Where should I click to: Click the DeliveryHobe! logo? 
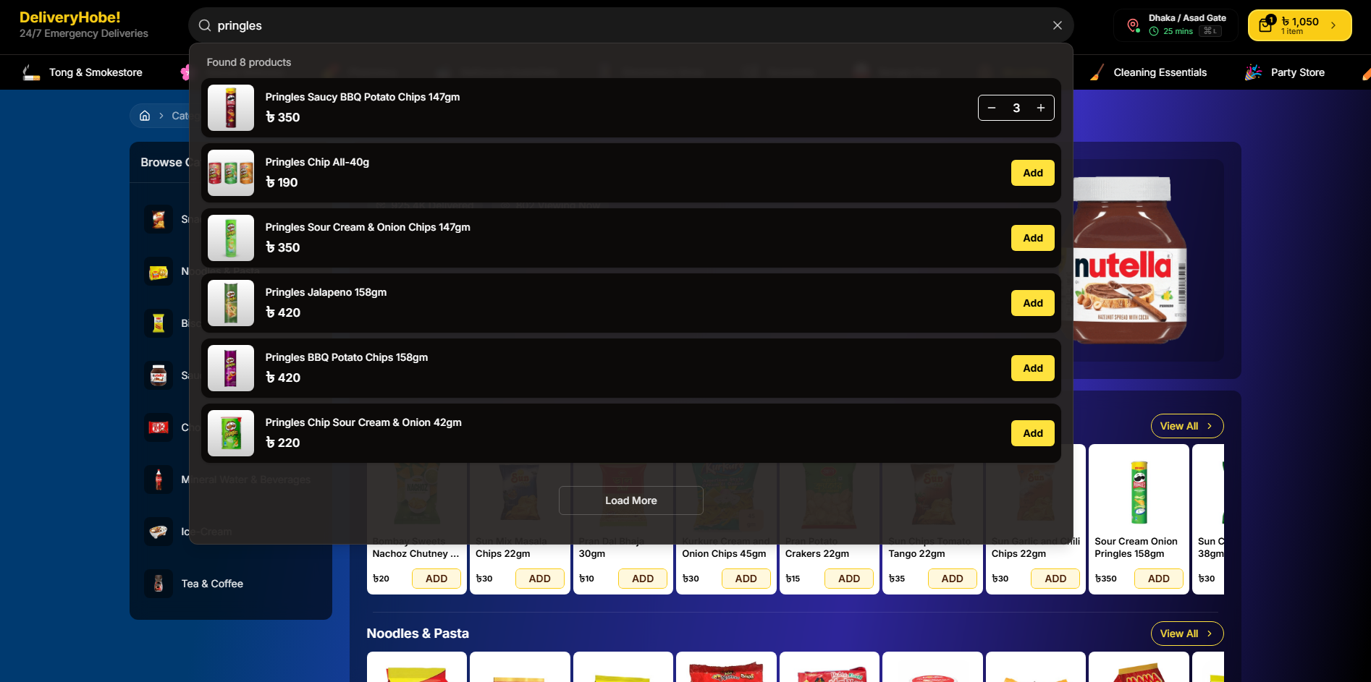pos(70,17)
